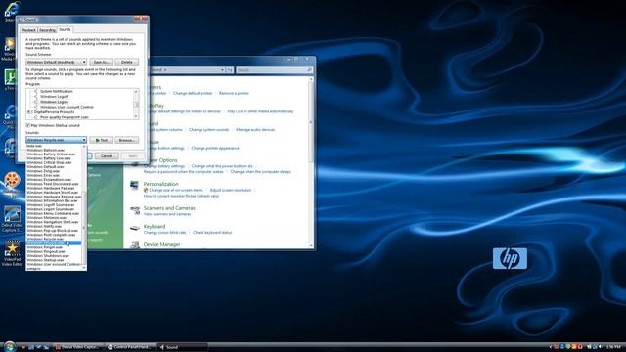Screen dimensions: 626x352
Task: Choose Windows Navigation Start.wav
Action: pos(54,222)
